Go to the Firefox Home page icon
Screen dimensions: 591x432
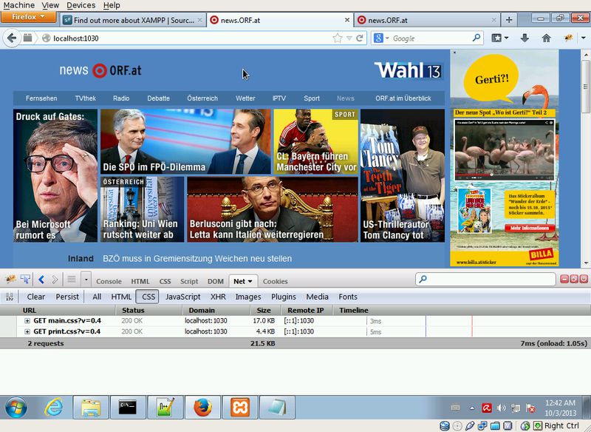coord(546,38)
